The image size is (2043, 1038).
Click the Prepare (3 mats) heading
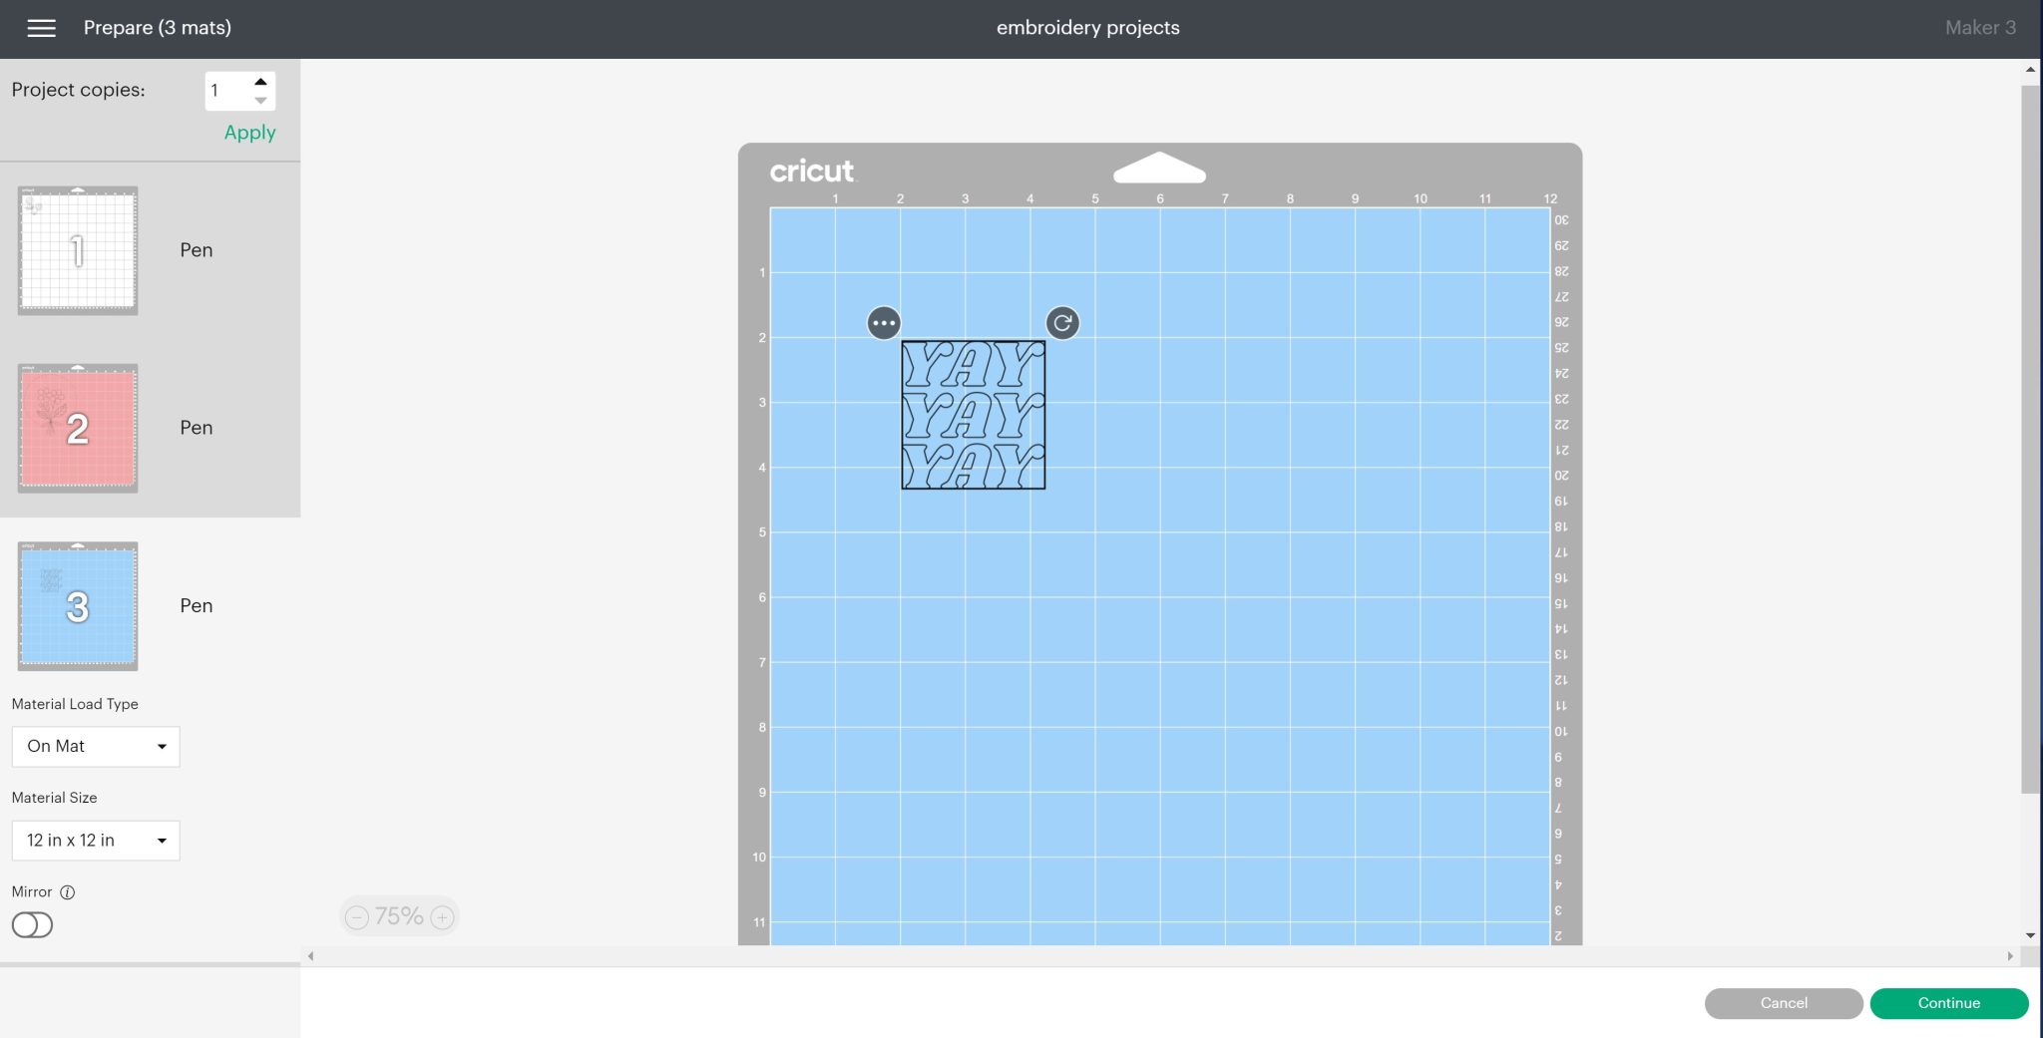[x=158, y=28]
